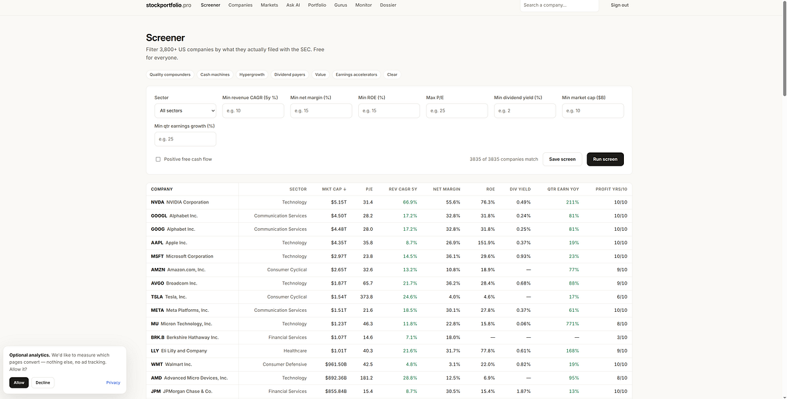Sort by ROE column header
This screenshot has height=399, width=787.
(490, 190)
